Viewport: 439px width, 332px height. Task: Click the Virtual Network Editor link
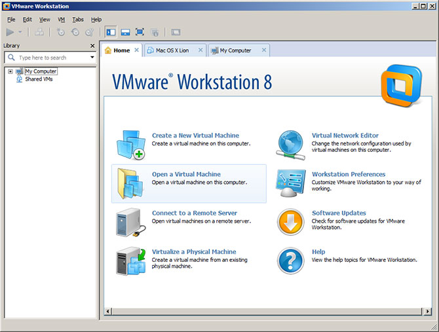pyautogui.click(x=345, y=136)
